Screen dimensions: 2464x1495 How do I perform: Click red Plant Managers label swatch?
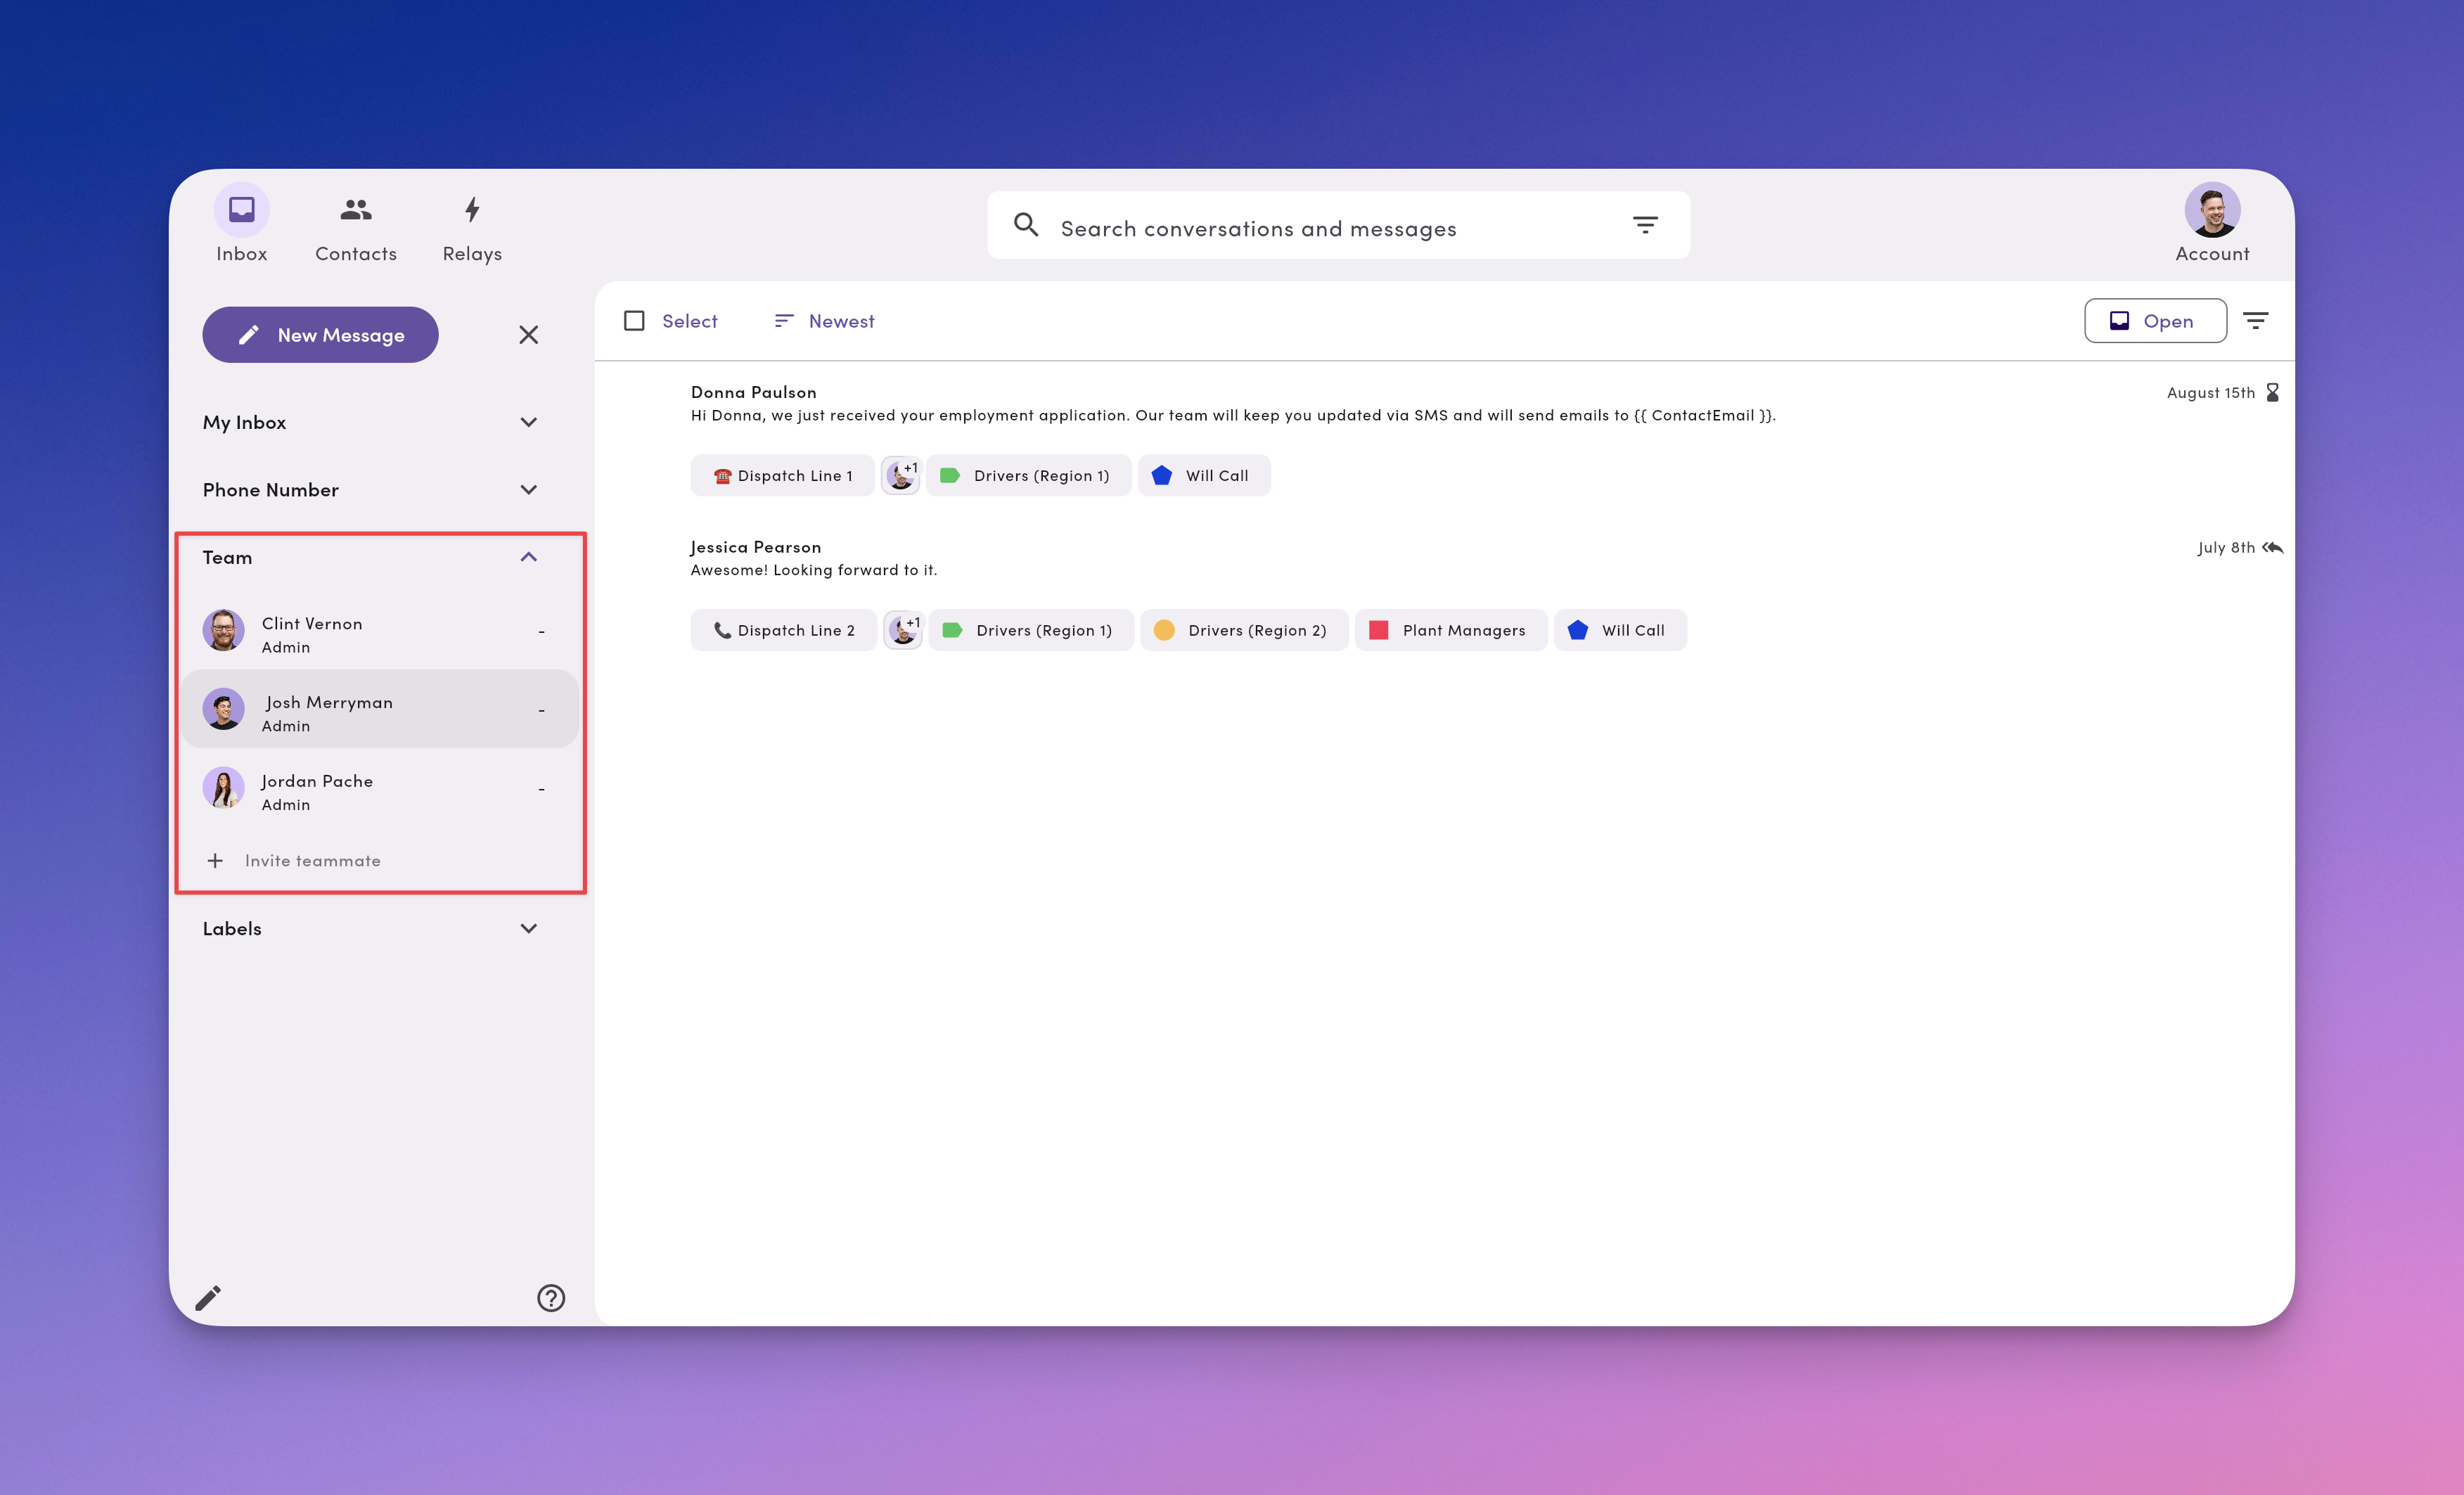1378,630
